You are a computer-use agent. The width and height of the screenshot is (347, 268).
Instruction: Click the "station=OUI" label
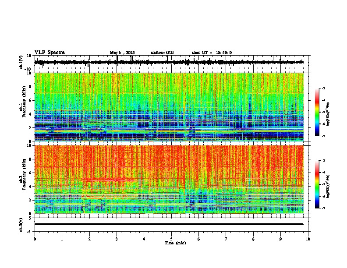(x=162, y=53)
